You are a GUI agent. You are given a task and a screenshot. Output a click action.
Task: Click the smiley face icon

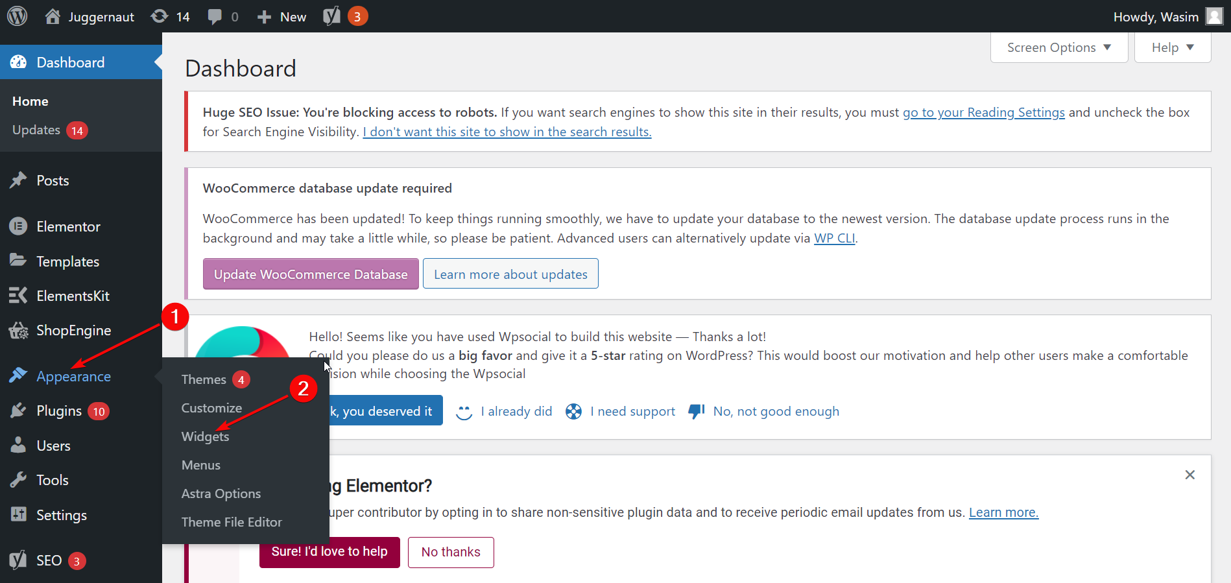(464, 412)
